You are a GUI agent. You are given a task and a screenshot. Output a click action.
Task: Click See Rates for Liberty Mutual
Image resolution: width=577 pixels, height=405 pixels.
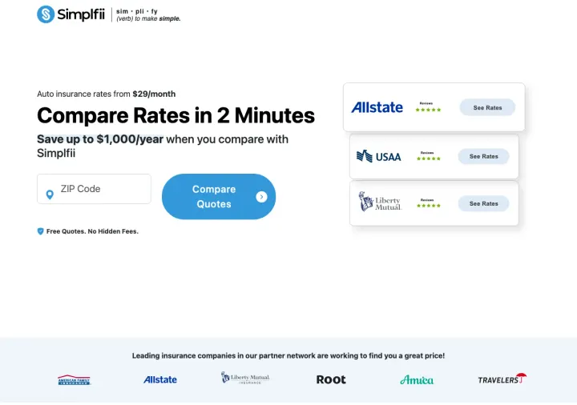483,203
